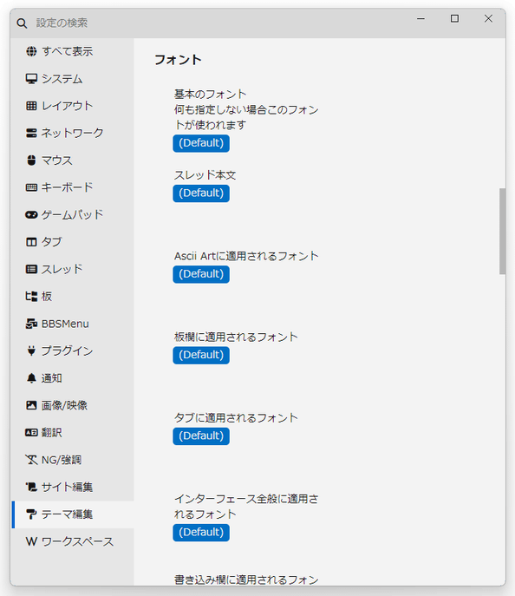Click the magnifier search icon
Image resolution: width=515 pixels, height=596 pixels.
coord(22,23)
